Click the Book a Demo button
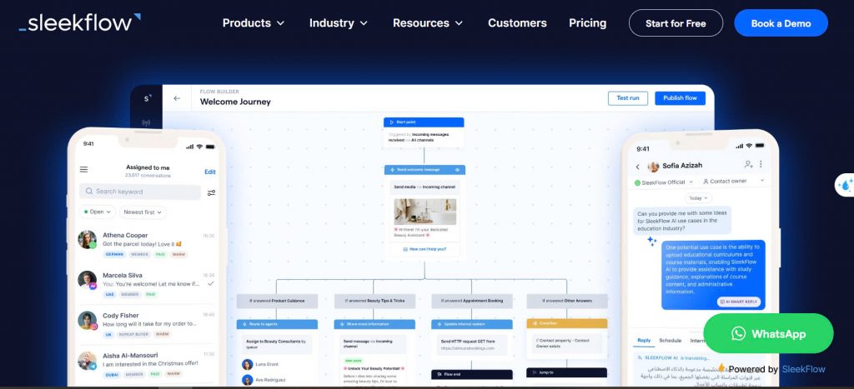This screenshot has height=389, width=854. [781, 23]
